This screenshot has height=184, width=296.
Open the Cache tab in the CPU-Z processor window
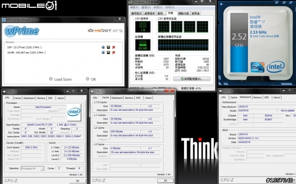point(18,98)
